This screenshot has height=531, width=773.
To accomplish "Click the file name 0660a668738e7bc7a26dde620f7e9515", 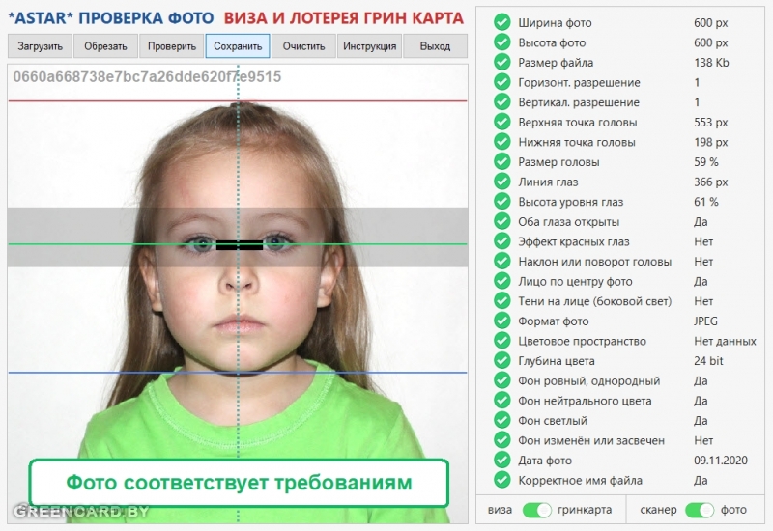I will [147, 77].
